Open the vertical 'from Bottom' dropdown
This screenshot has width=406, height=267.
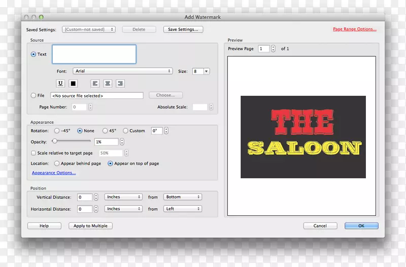click(183, 197)
